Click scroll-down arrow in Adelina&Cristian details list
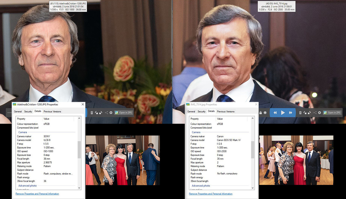The image size is (346, 199). [79, 188]
